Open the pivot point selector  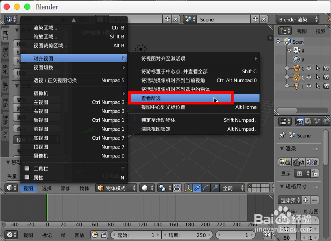(165, 188)
